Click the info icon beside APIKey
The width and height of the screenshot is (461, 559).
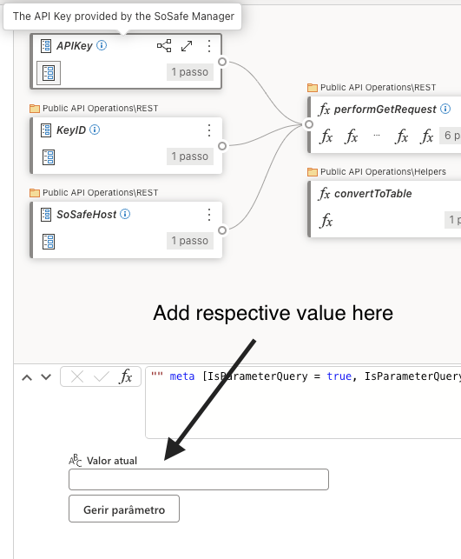[102, 45]
